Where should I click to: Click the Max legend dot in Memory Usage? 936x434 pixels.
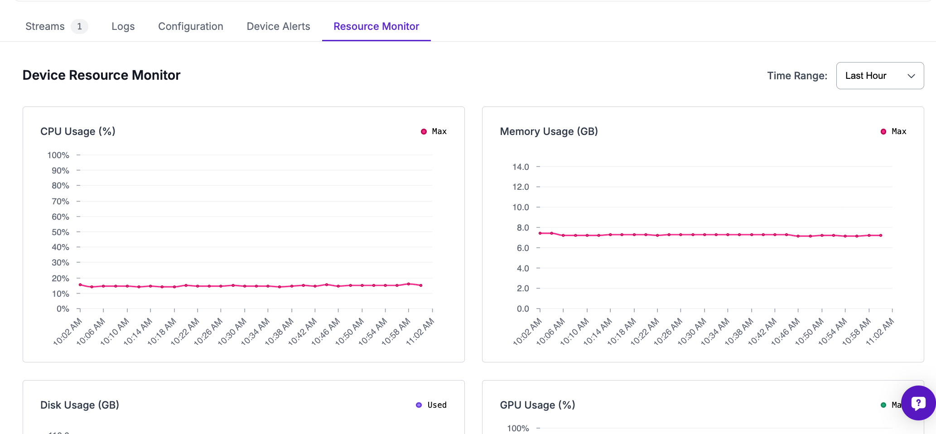(883, 132)
